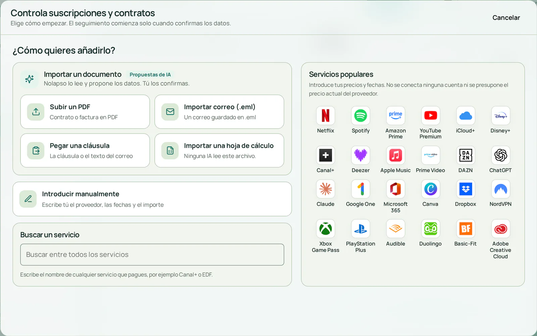The width and height of the screenshot is (537, 336).
Task: Click the Servicios populares heading
Action: pos(341,74)
